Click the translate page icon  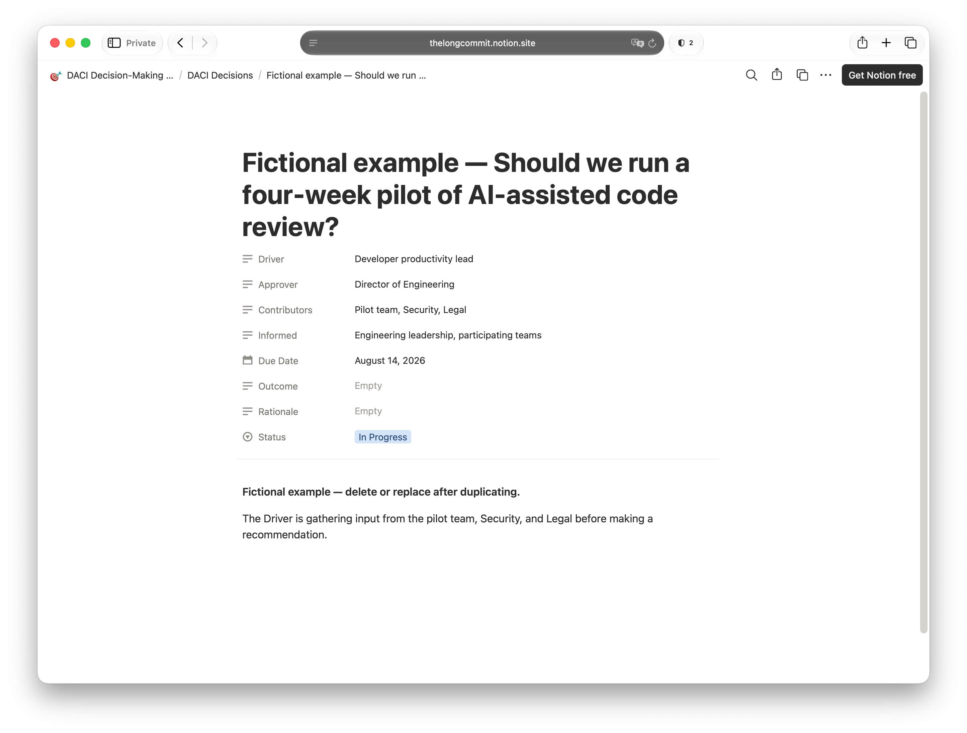click(637, 43)
